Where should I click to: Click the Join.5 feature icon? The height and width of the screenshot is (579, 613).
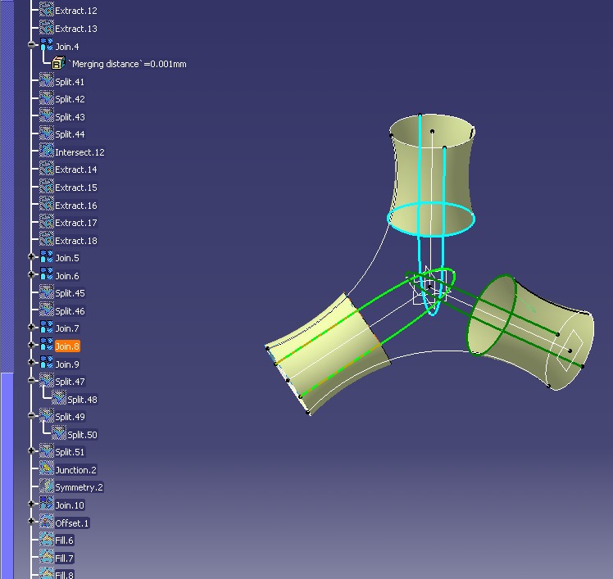[47, 257]
